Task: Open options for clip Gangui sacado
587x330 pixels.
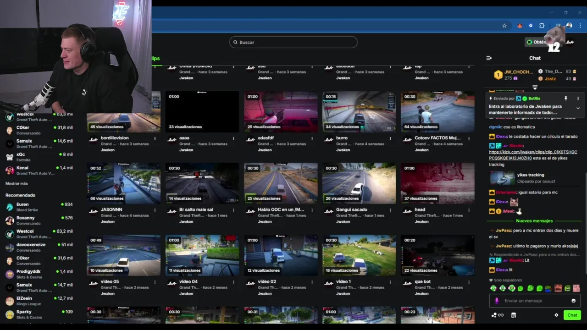Action: coord(390,210)
